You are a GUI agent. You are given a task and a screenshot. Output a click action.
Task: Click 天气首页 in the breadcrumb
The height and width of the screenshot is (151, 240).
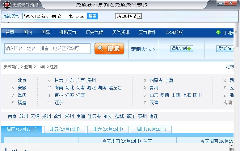[x=11, y=67]
